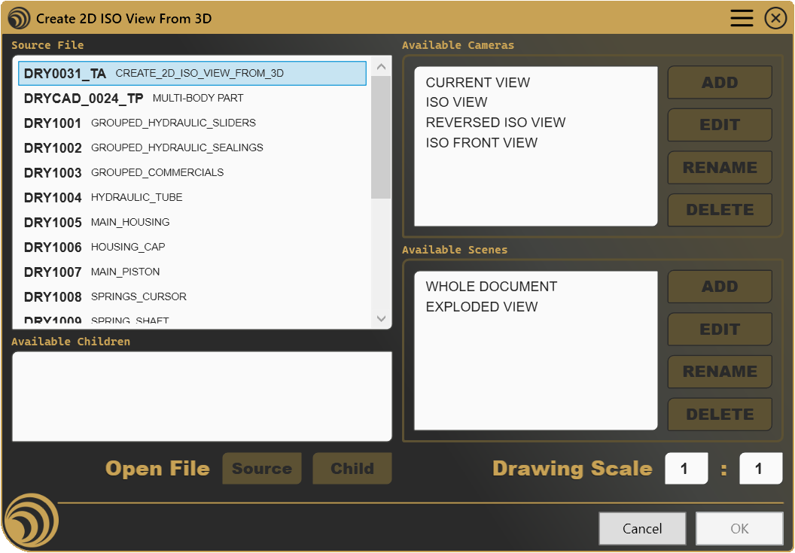
Task: Click scroll up arrow in Source File list
Action: tap(381, 67)
